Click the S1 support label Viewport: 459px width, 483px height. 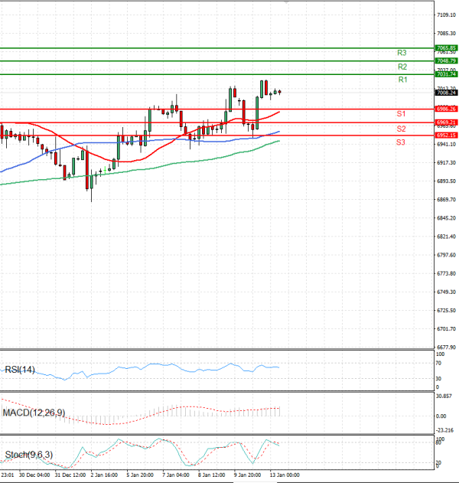click(x=401, y=113)
